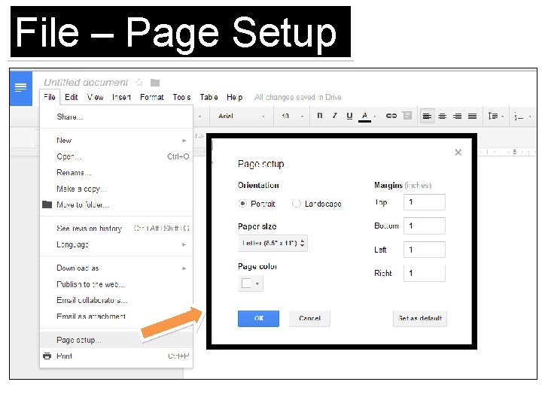Expand the New submenu
542x406 pixels.
117,140
